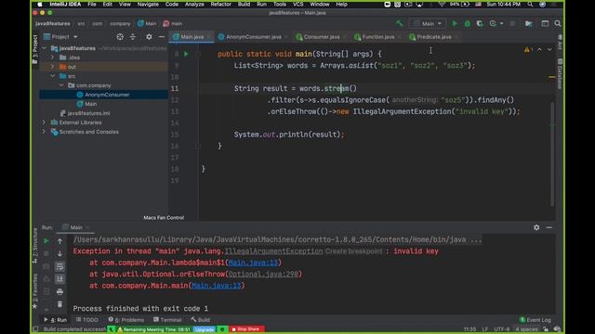Open Project panel settings gear
The image size is (595, 334).
pos(149,37)
